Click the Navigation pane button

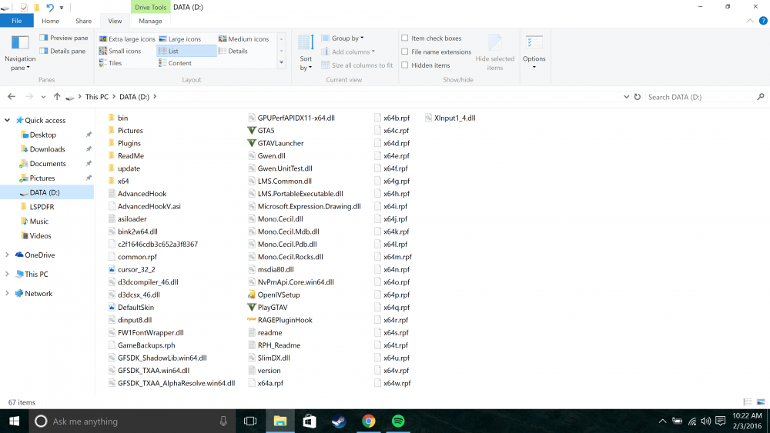tap(20, 53)
